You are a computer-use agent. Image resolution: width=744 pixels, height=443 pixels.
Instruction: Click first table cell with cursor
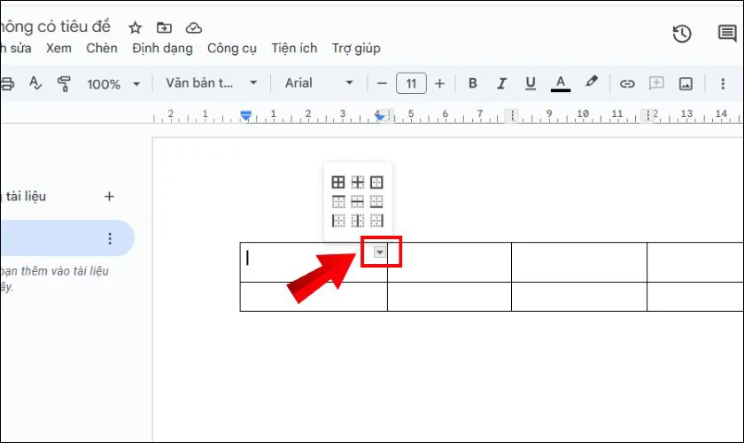click(314, 262)
